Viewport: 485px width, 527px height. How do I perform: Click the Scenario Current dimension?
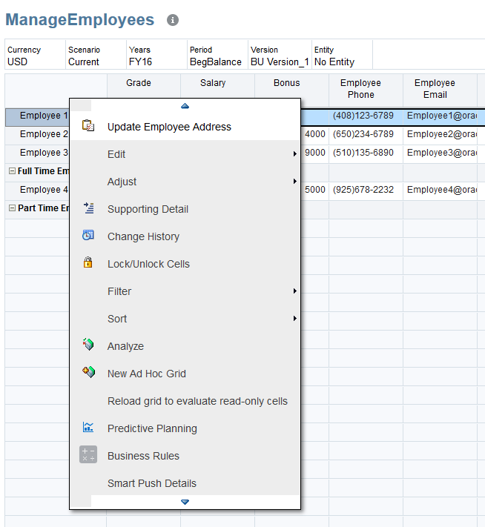pos(96,55)
